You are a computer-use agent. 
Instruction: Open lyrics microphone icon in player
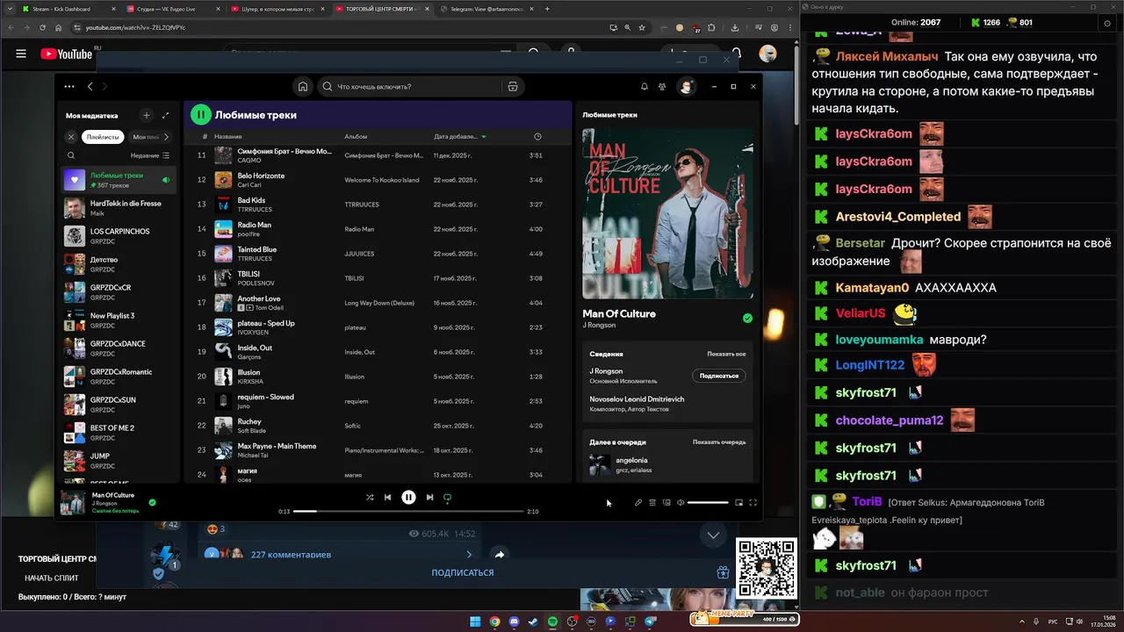pos(638,503)
